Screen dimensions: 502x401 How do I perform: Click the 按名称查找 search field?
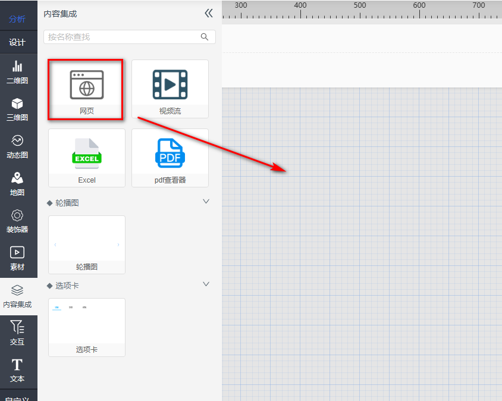[122, 37]
